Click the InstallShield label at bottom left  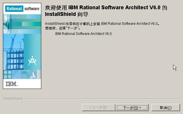coord(13,99)
